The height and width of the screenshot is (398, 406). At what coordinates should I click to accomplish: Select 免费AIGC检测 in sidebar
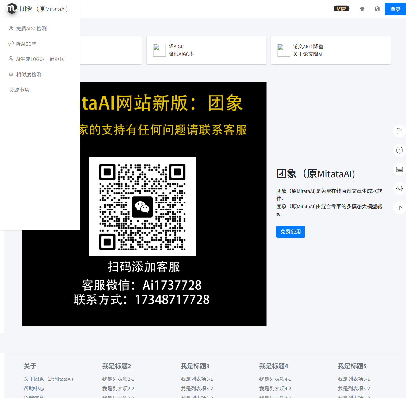tap(31, 28)
